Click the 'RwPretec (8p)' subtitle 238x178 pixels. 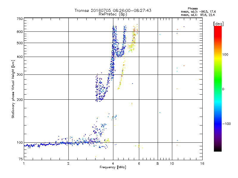[x=113, y=14]
